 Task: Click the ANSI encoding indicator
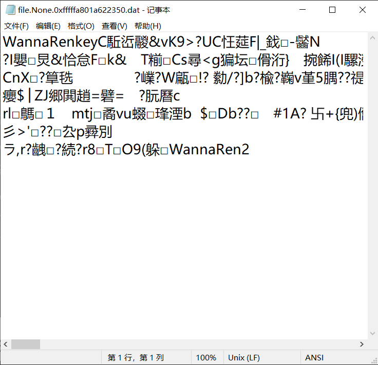point(314,358)
